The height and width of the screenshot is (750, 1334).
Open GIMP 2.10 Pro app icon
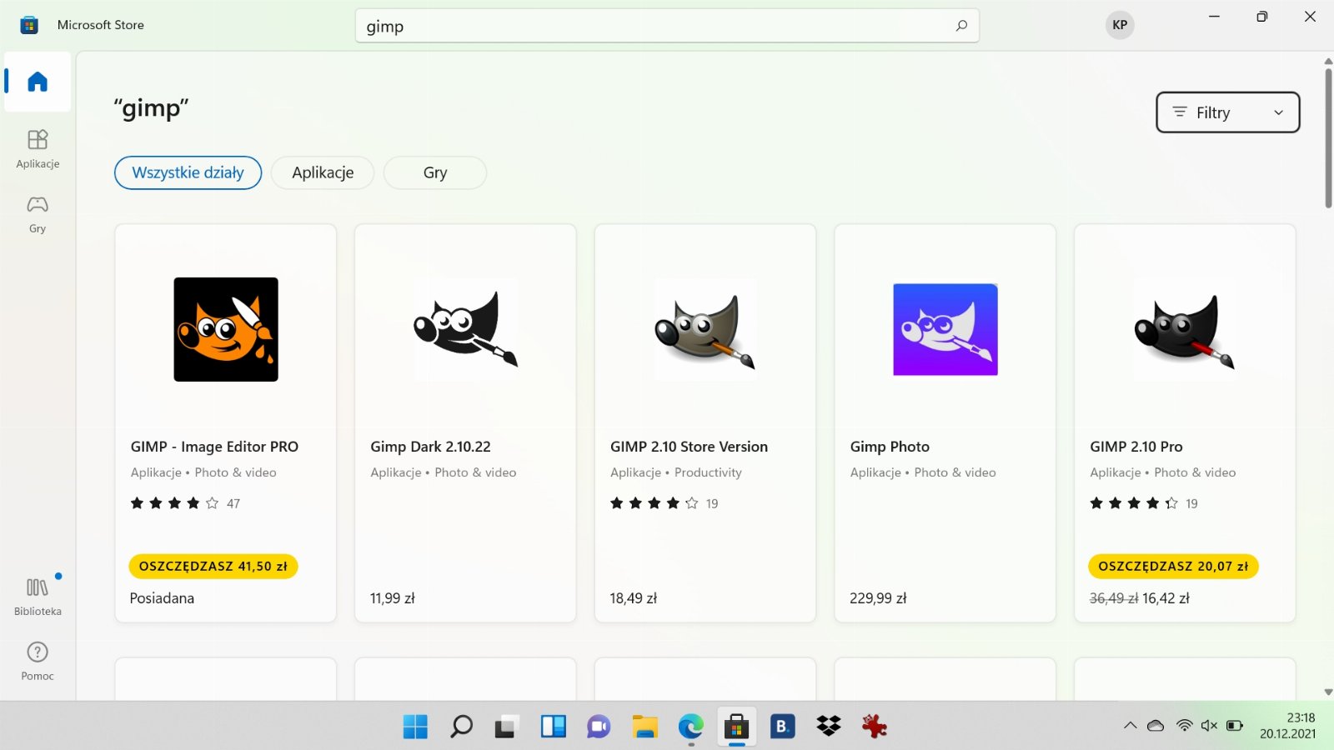(x=1185, y=329)
